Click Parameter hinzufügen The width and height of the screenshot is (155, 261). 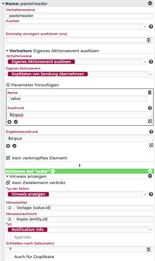click(33, 85)
